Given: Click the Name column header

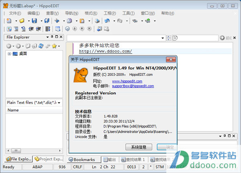Looking at the screenshot, I should pos(34,110).
